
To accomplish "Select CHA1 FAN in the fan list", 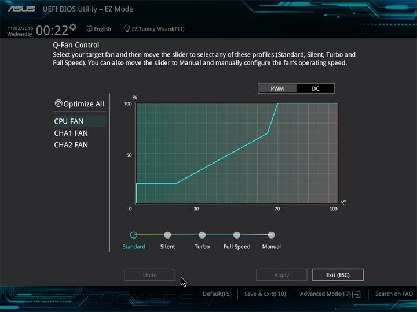I will tap(71, 133).
